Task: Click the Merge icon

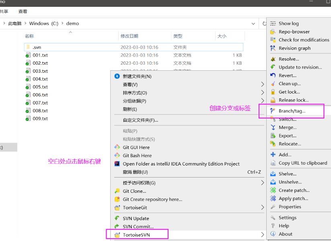Action: point(273,127)
